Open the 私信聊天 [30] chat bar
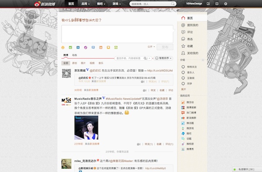 point(247,169)
